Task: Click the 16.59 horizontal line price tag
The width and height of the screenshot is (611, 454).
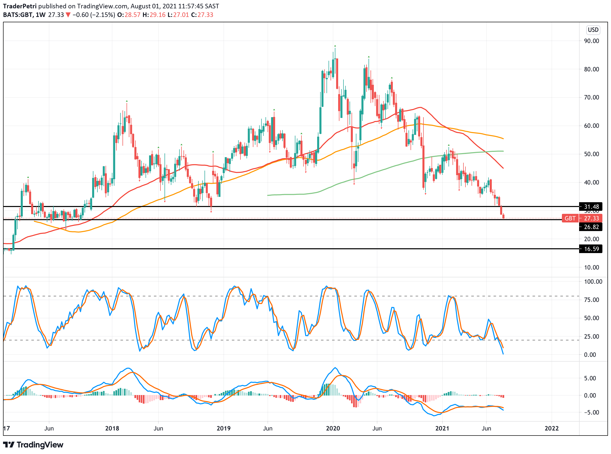Action: 591,249
